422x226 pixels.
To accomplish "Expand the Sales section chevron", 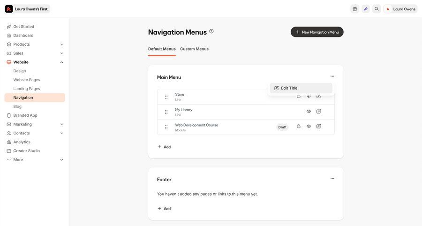I will (61, 53).
